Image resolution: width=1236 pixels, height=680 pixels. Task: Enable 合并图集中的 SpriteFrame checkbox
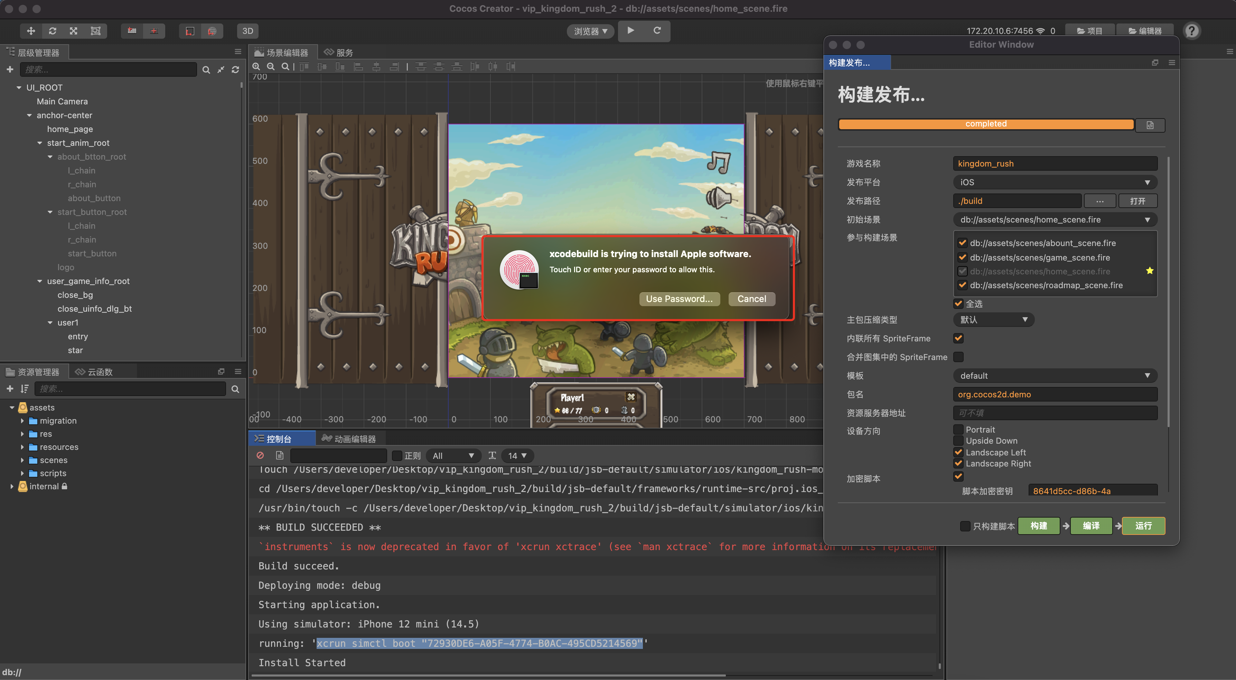[958, 357]
